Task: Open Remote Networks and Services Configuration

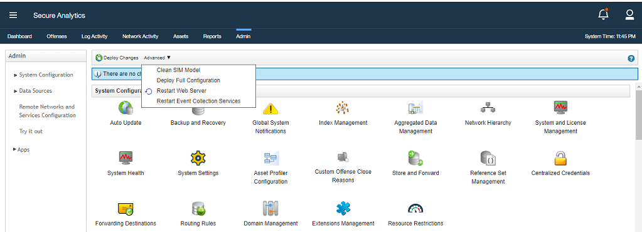Action: (x=48, y=111)
